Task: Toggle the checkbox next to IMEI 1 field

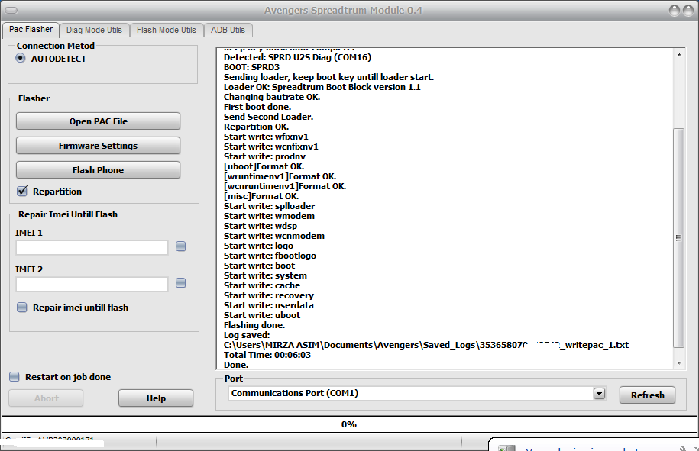Action: tap(180, 246)
